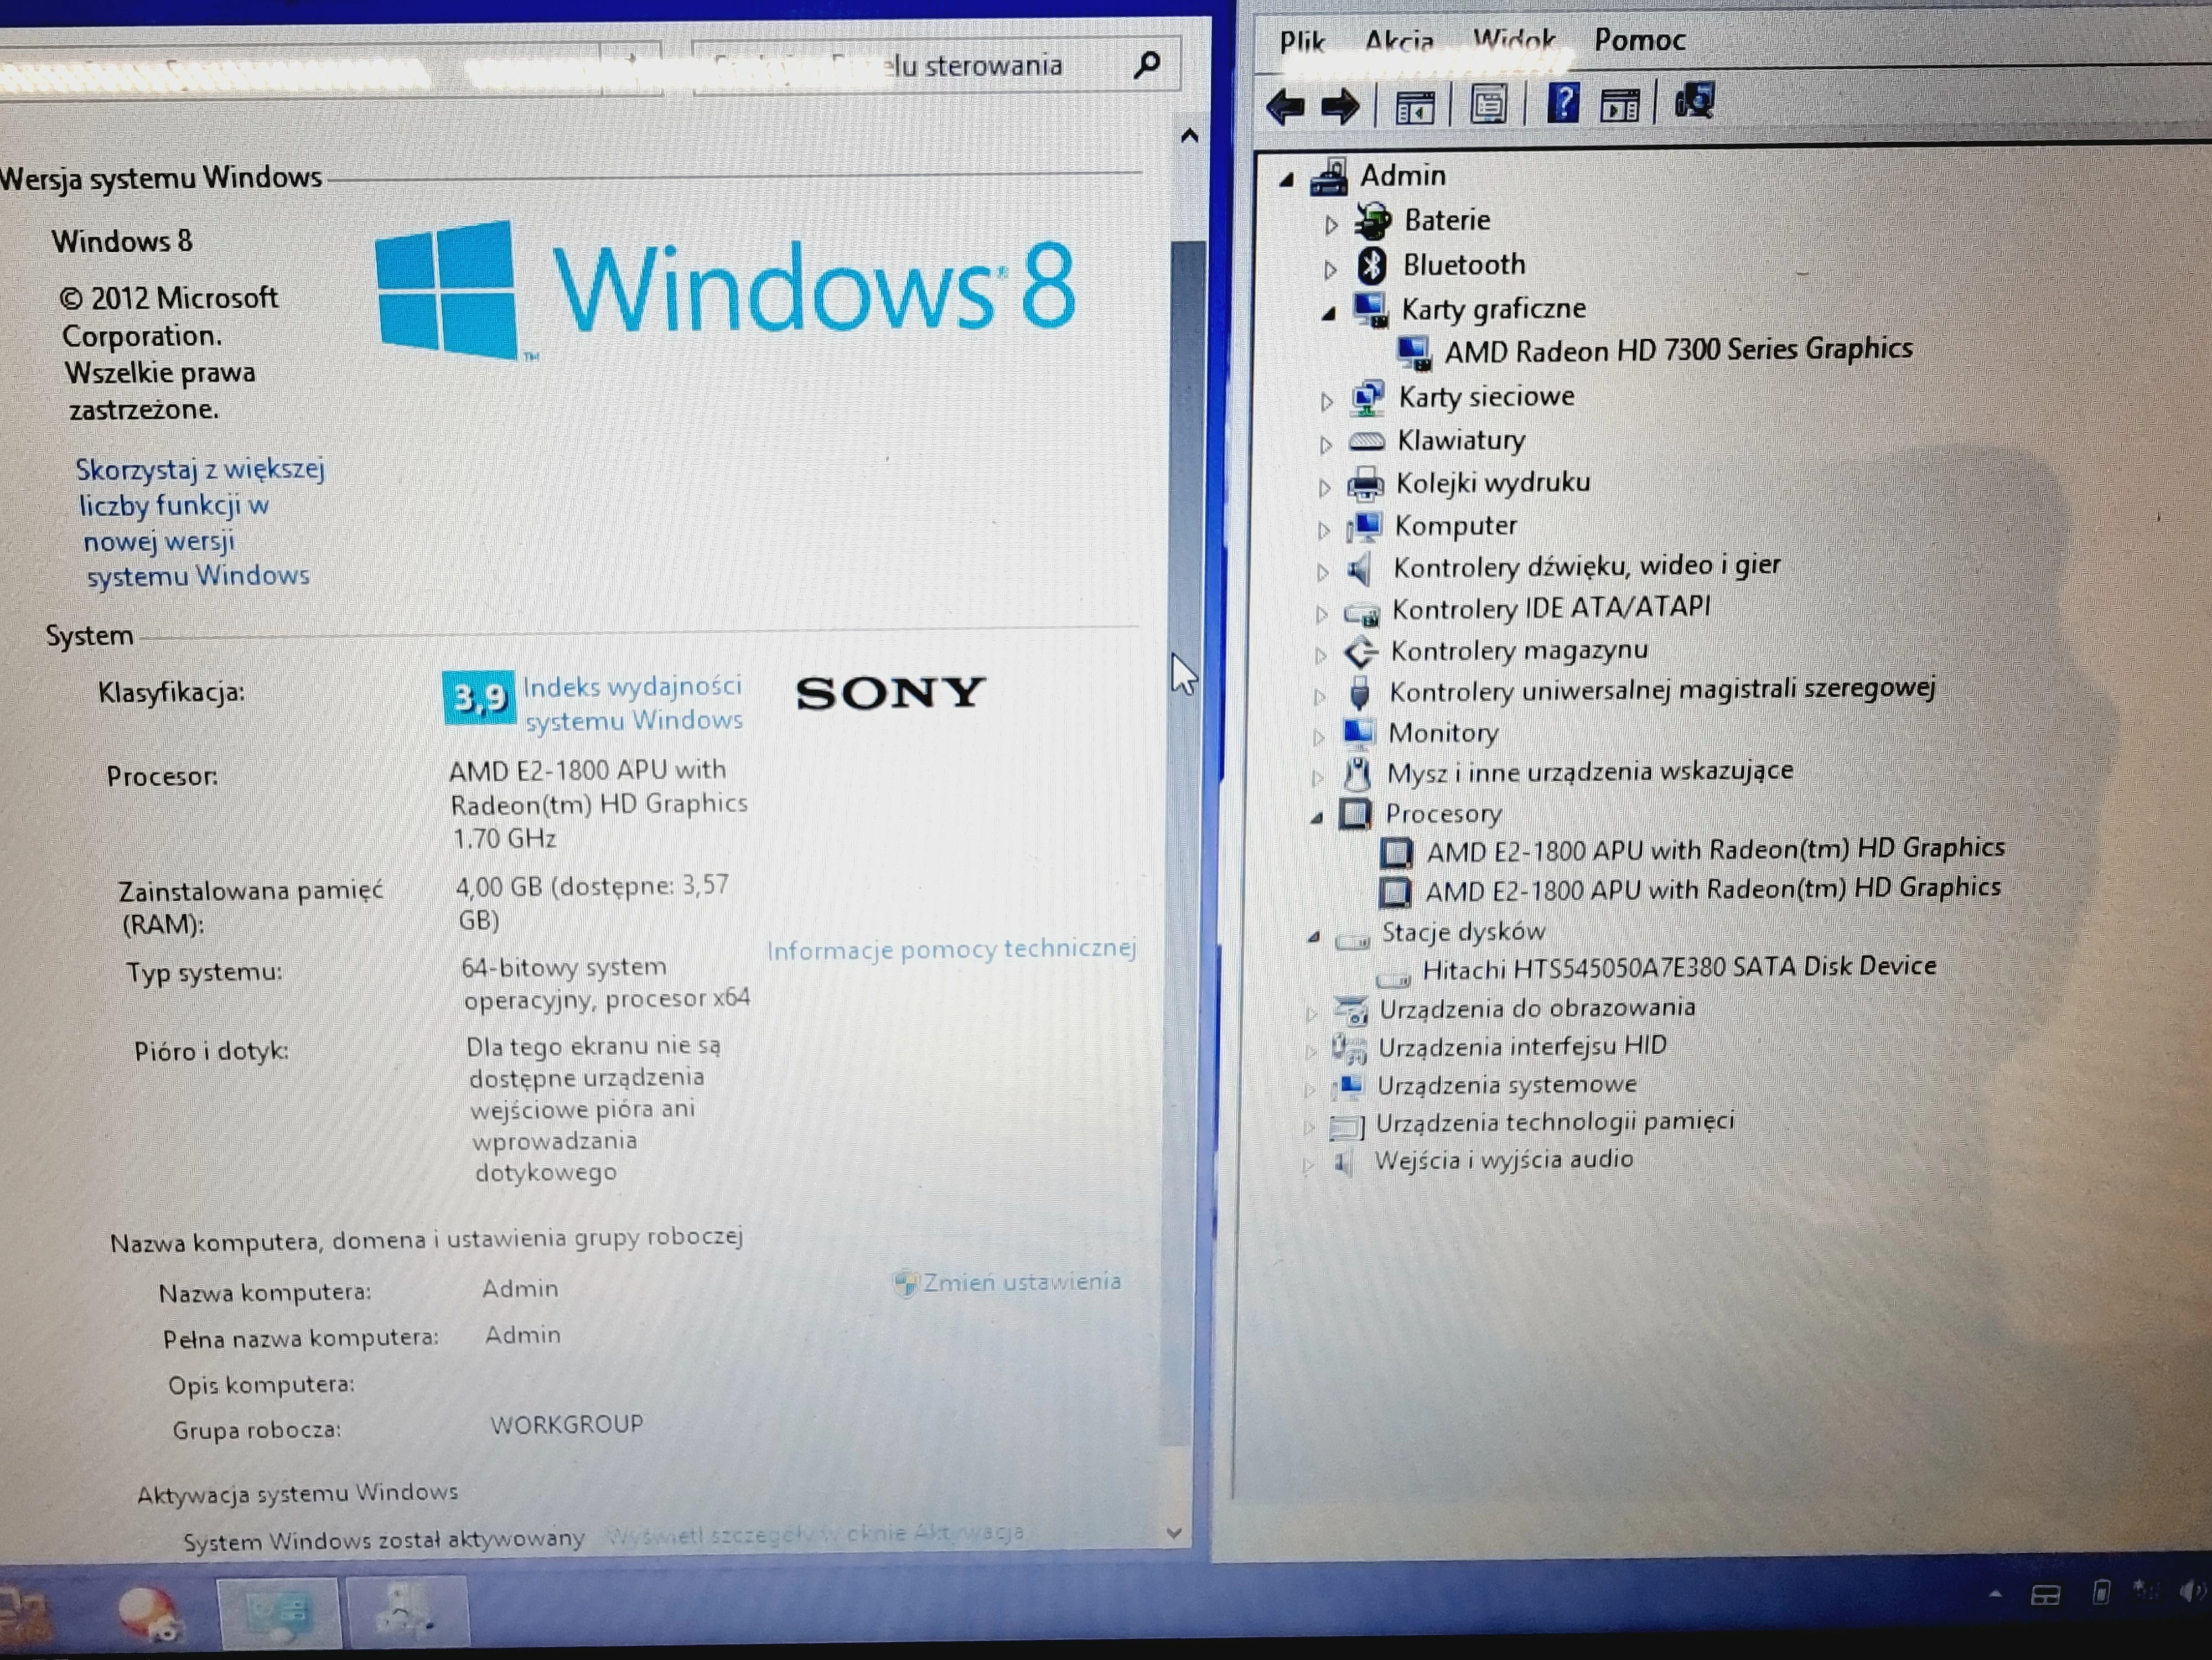The width and height of the screenshot is (2212, 1660).
Task: Click the Back arrow in Device Manager toolbar
Action: [1285, 106]
